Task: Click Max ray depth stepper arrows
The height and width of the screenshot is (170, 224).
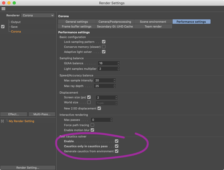Action: point(114,86)
